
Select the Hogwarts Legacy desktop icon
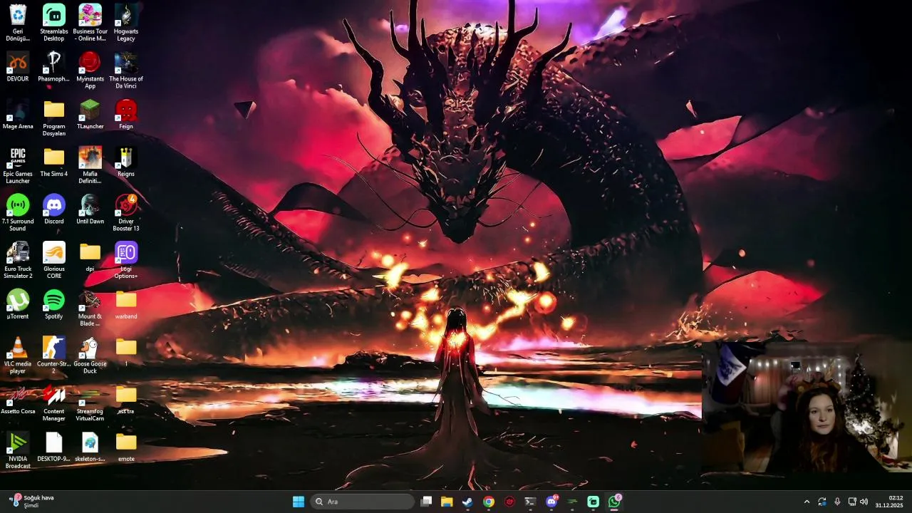pyautogui.click(x=126, y=23)
